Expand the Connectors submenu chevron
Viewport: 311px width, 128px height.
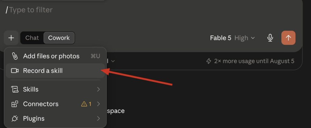(x=98, y=104)
